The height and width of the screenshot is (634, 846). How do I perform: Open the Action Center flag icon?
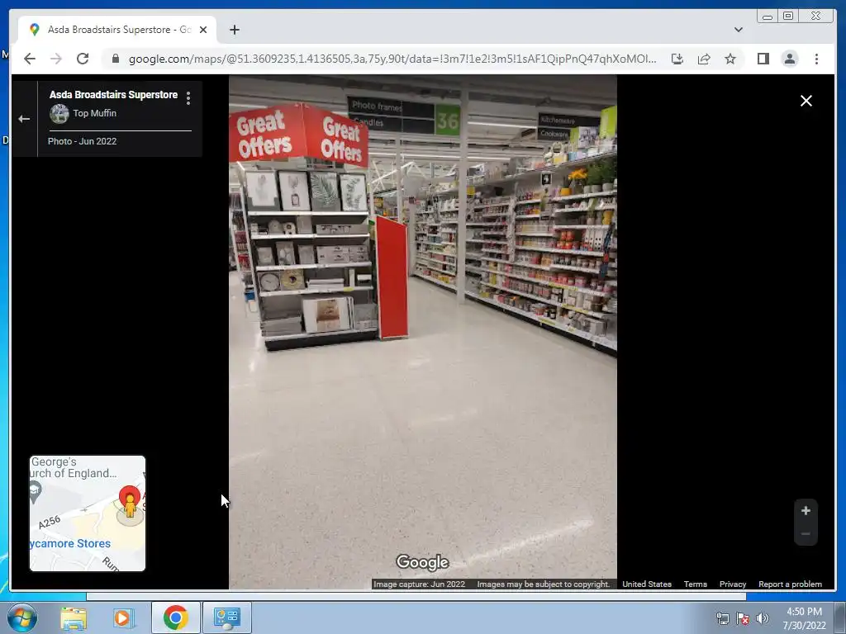tap(743, 618)
